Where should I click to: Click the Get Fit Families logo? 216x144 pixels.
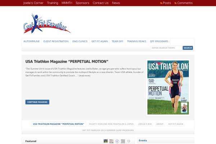[47, 23]
